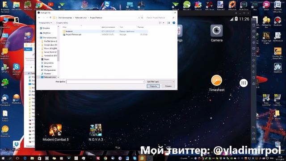Viewport: 286px width, 161px height.
Task: Click the Windows Start button
Action: click(3, 158)
